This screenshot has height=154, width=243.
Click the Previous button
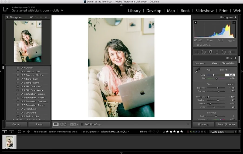tap(203, 124)
